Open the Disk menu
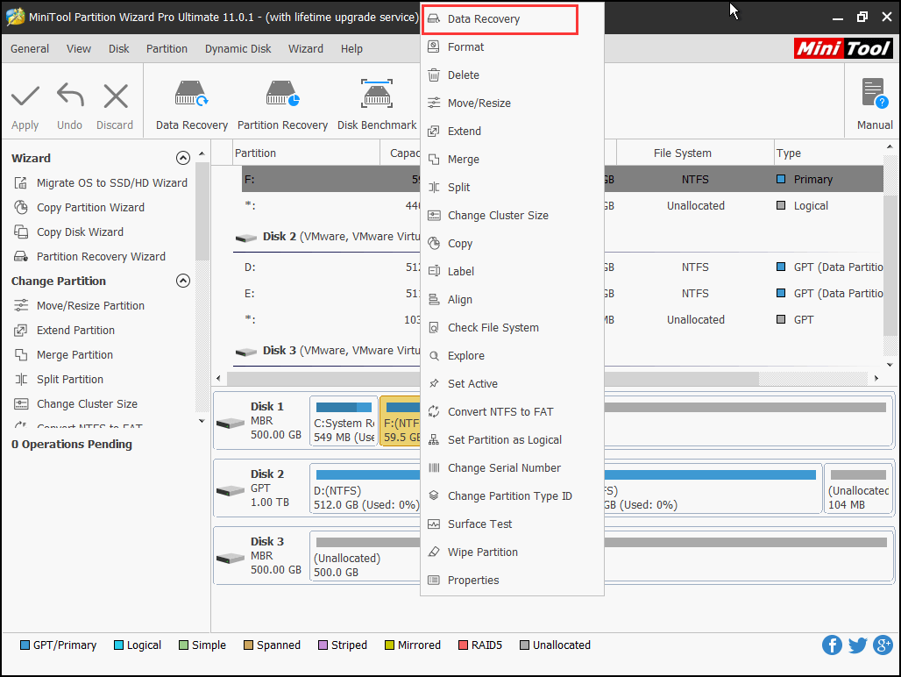Screen dimensions: 901x677 pyautogui.click(x=119, y=49)
